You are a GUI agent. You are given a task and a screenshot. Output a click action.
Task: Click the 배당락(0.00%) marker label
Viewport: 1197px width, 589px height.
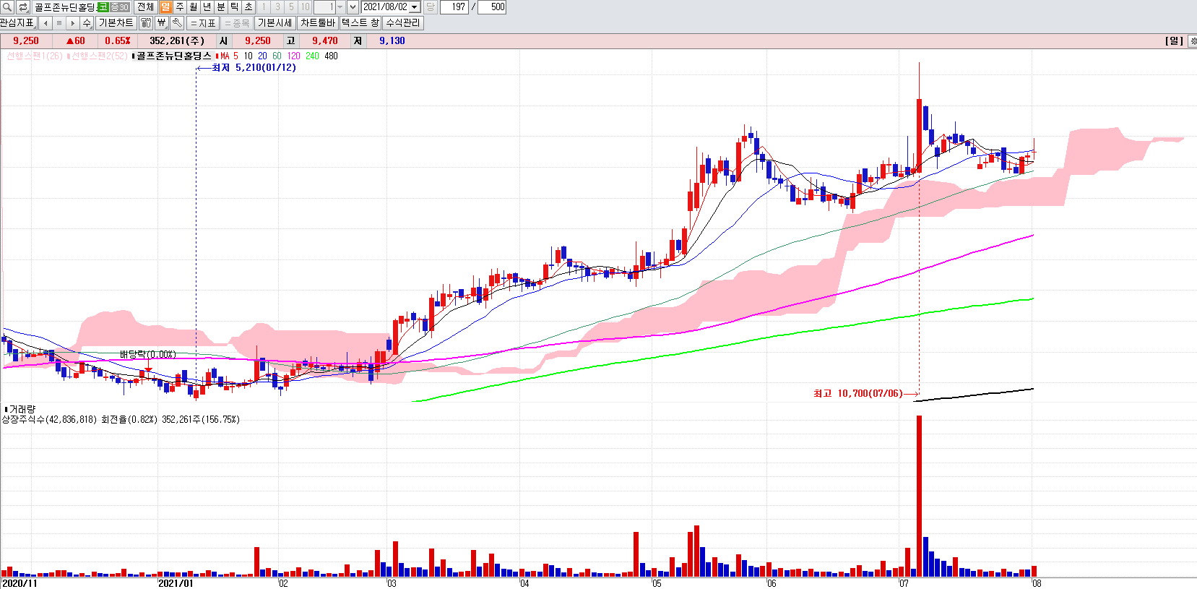[148, 354]
